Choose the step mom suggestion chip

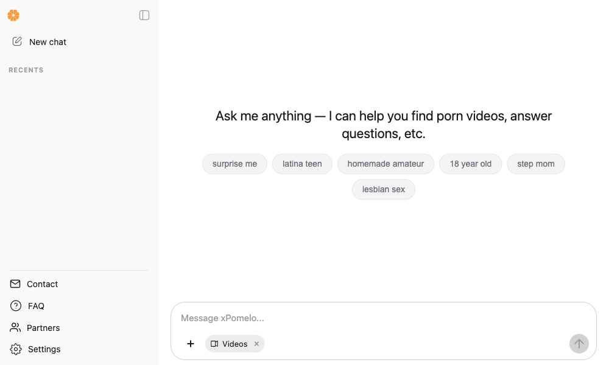click(535, 164)
